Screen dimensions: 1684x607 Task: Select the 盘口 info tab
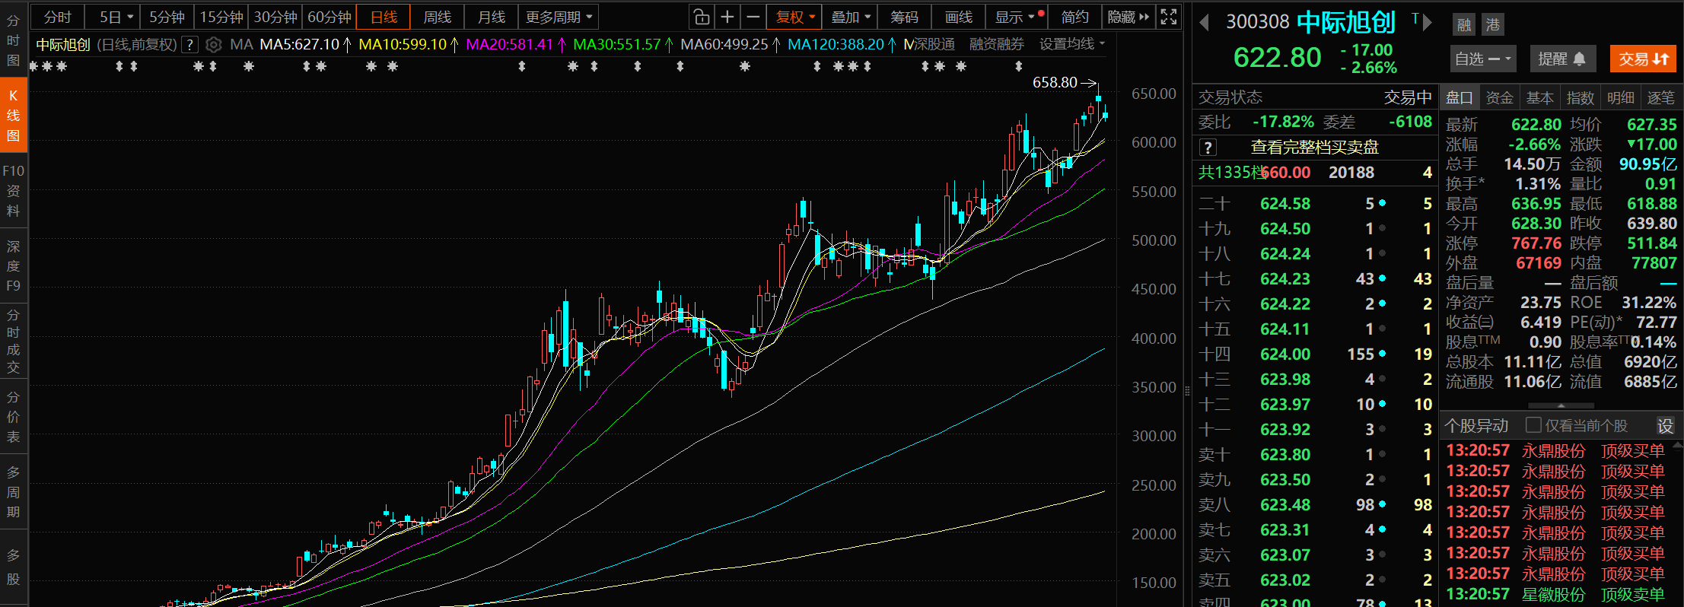click(1460, 97)
